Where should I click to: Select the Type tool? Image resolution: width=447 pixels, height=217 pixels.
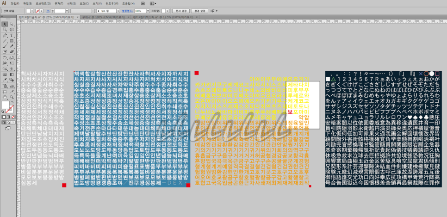click(12, 35)
